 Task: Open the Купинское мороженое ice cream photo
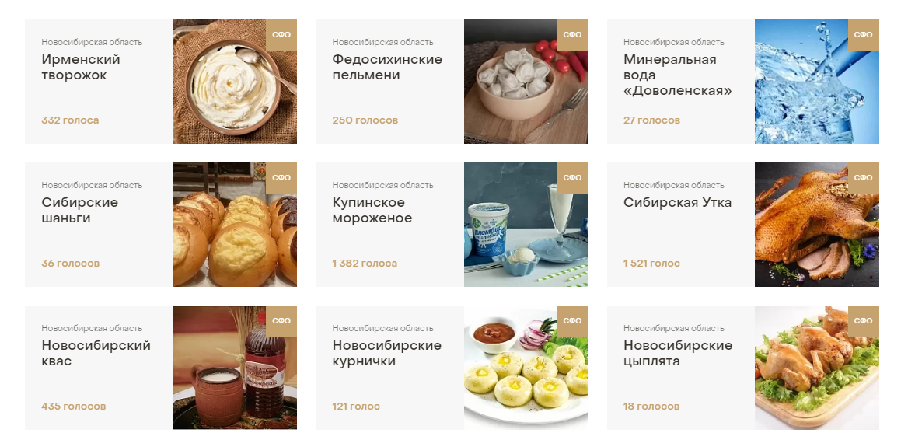click(526, 225)
